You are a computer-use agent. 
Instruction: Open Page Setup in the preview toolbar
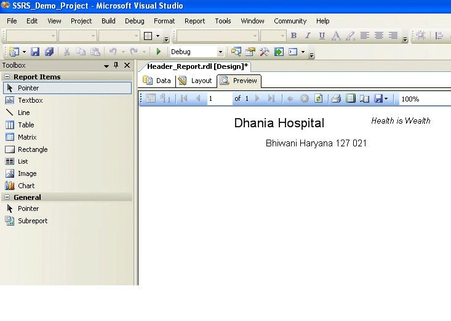click(x=364, y=98)
